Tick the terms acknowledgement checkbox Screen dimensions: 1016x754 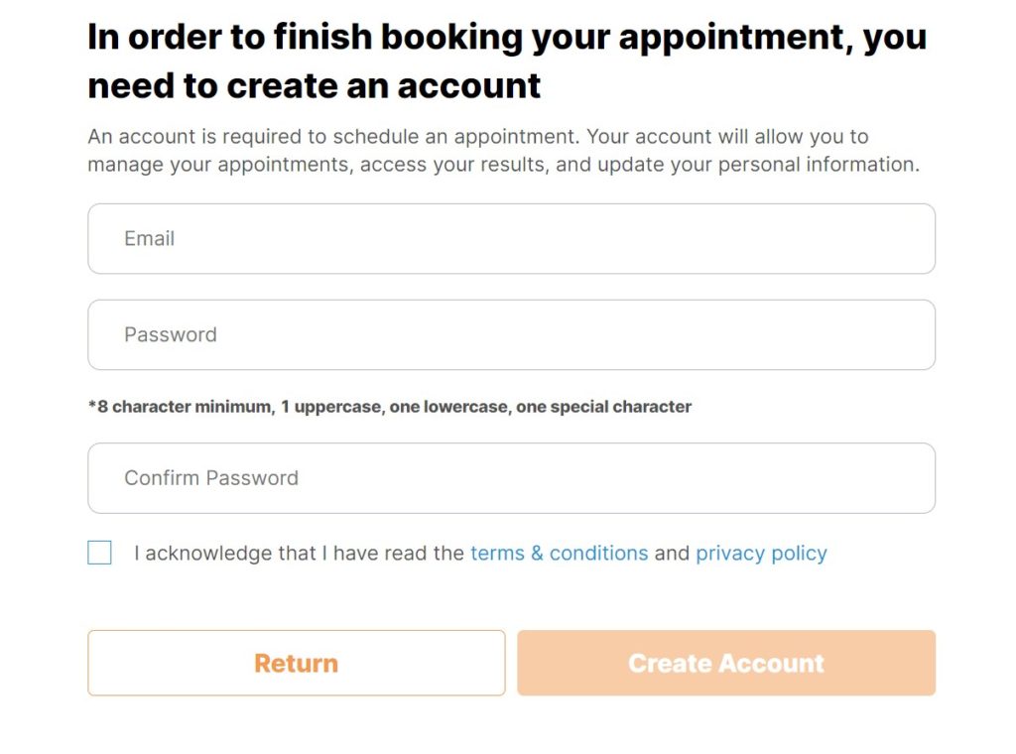click(x=99, y=553)
